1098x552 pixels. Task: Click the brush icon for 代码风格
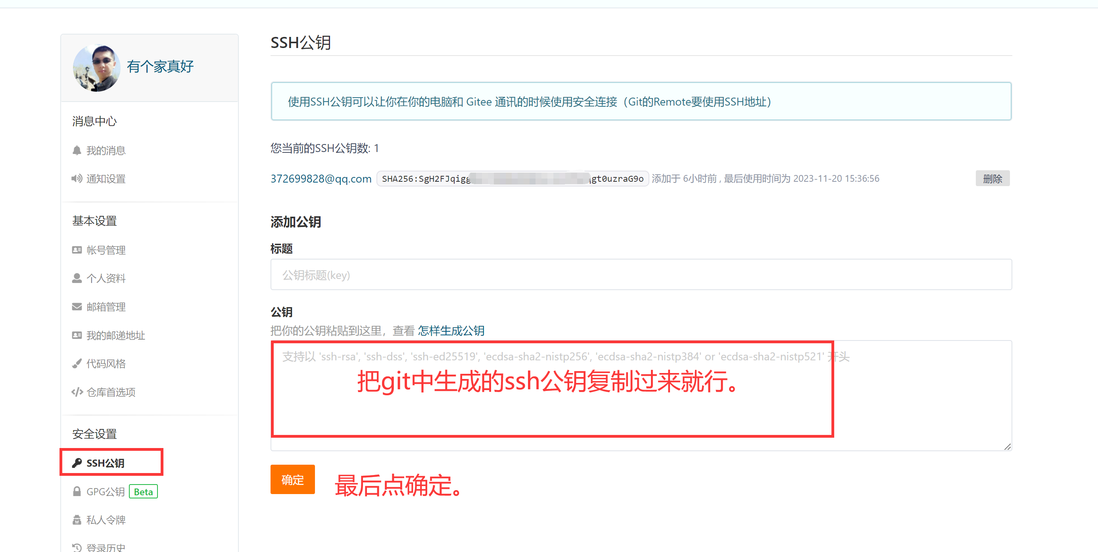[x=77, y=363]
